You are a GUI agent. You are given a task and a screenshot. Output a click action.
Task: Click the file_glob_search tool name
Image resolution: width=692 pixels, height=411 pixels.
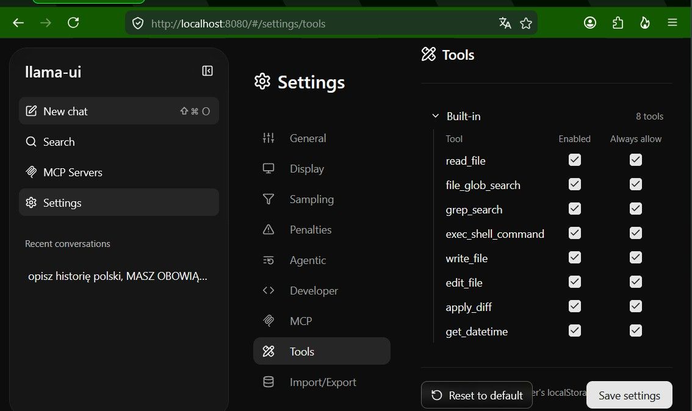pyautogui.click(x=483, y=185)
